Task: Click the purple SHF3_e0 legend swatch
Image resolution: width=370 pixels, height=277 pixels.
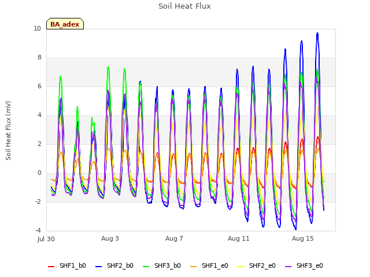Action: point(288,267)
